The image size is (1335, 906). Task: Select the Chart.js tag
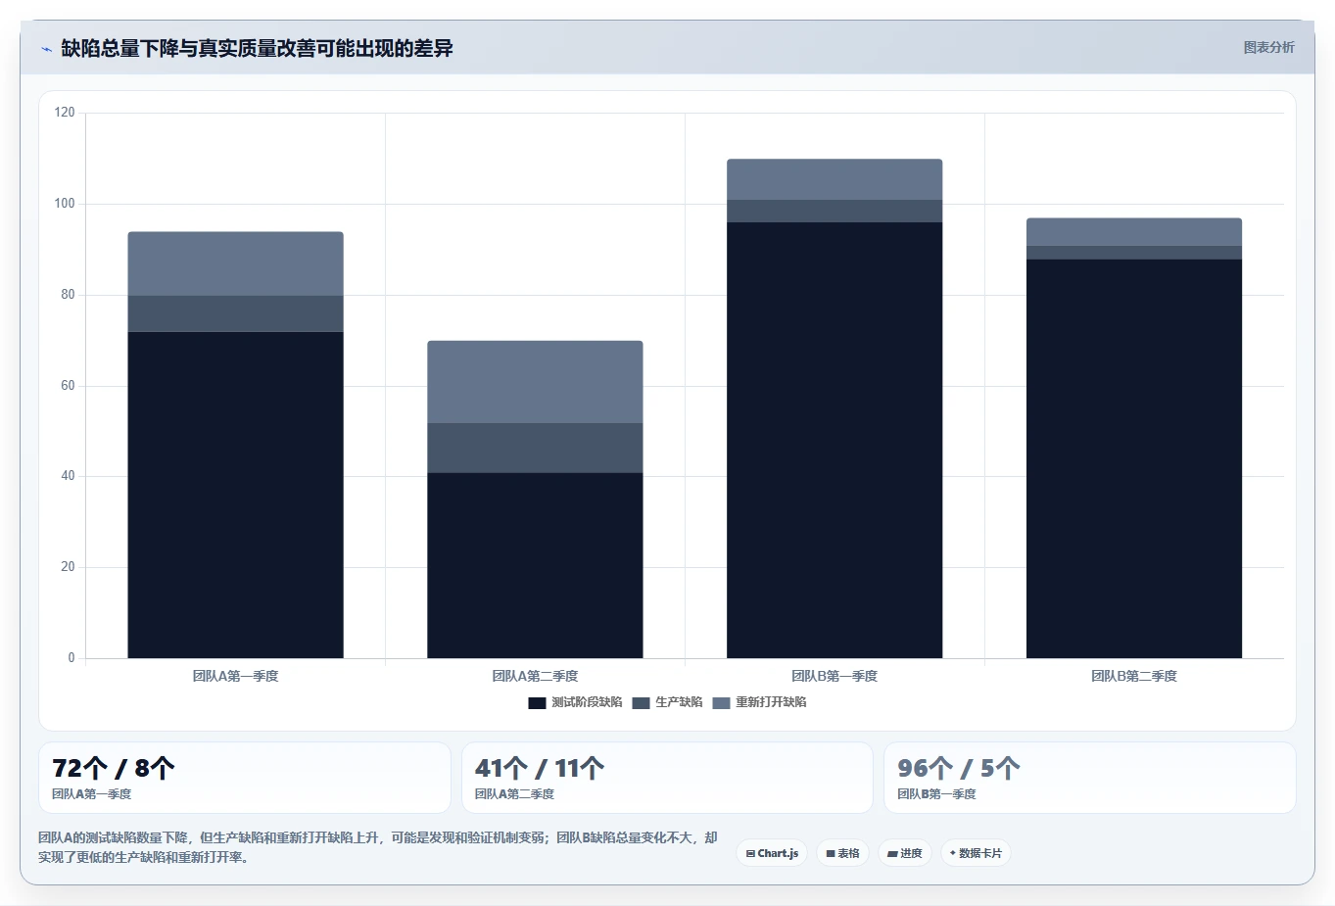(772, 853)
